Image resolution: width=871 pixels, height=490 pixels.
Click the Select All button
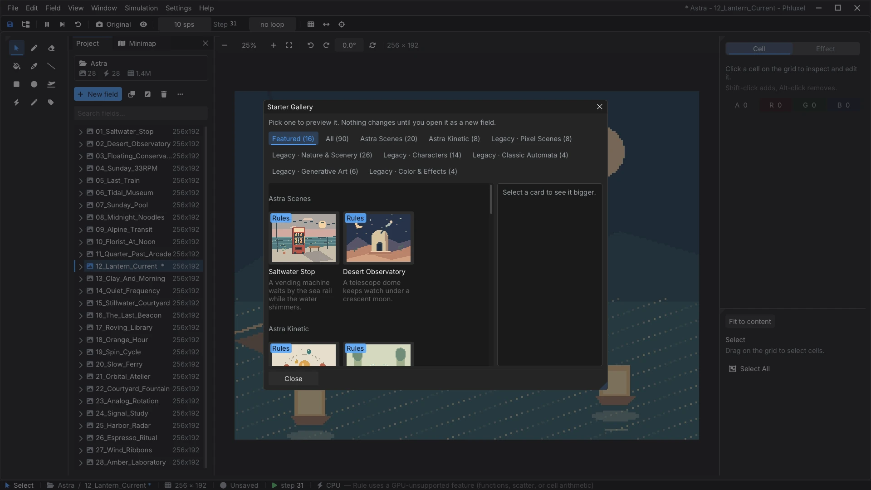[749, 369]
